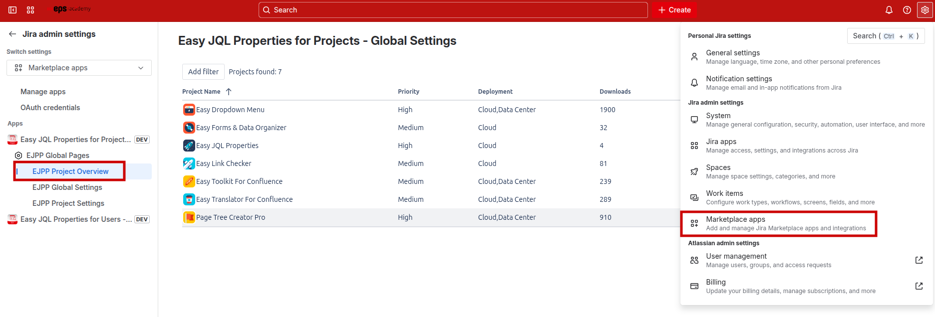Click the settings gear icon
935x317 pixels.
[925, 10]
